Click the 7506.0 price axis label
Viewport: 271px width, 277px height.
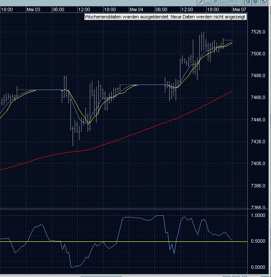[x=258, y=54]
